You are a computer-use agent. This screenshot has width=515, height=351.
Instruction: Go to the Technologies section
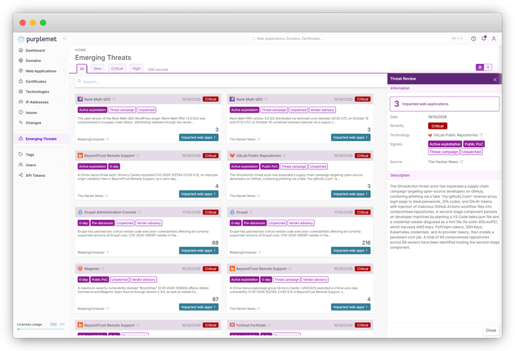pos(37,91)
